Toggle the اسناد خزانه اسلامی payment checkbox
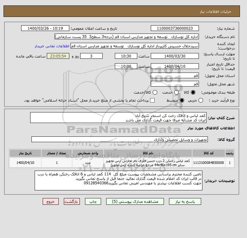Viewport: 247px width, 238px height. tap(152, 100)
